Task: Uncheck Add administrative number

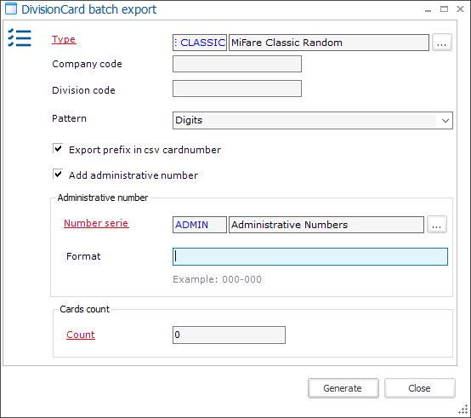Action: pos(58,174)
